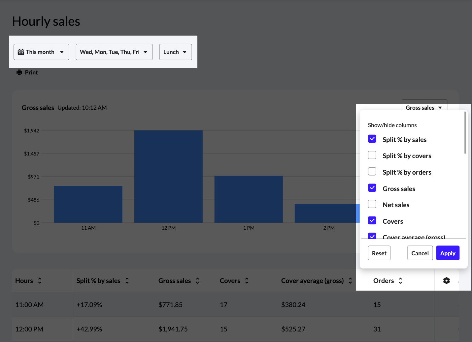
Task: Click the 12 PM bar in chart
Action: [x=168, y=176]
